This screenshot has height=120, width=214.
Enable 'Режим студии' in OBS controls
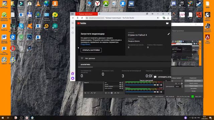pos(194,86)
